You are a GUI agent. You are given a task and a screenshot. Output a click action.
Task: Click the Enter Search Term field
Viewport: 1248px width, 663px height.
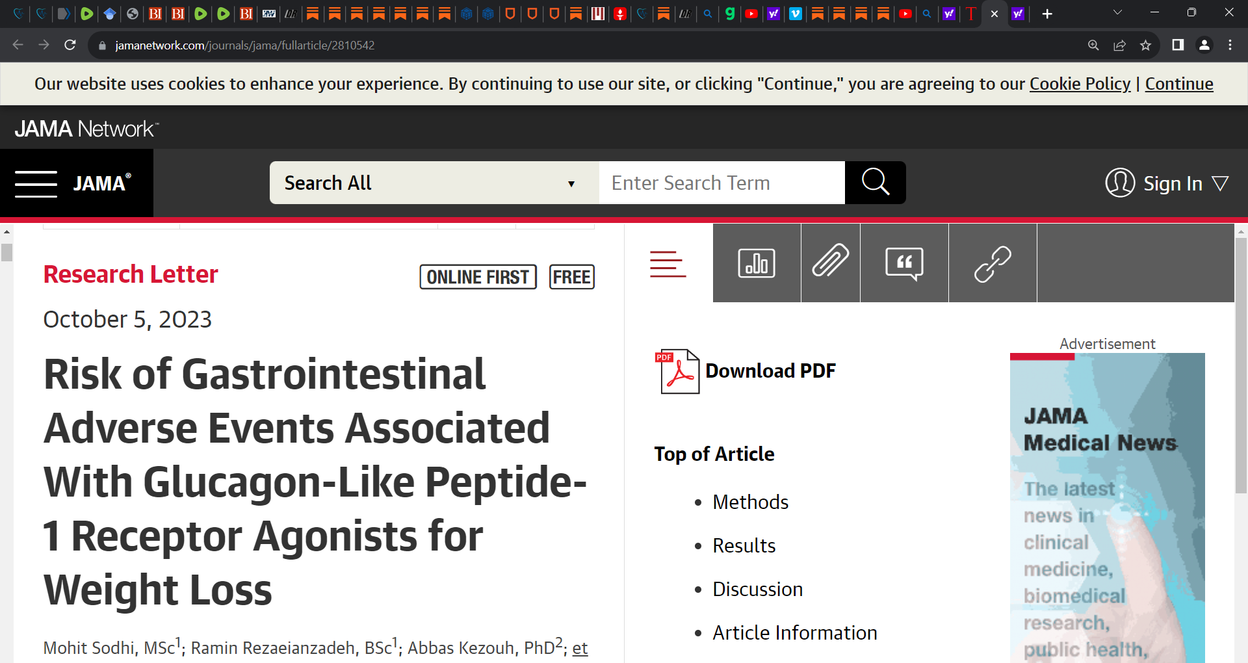click(721, 183)
